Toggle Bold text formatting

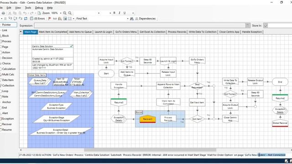(x=114, y=13)
